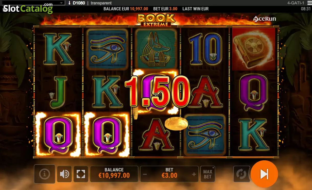
Task: Click the orange spin skip button
Action: click(x=264, y=174)
